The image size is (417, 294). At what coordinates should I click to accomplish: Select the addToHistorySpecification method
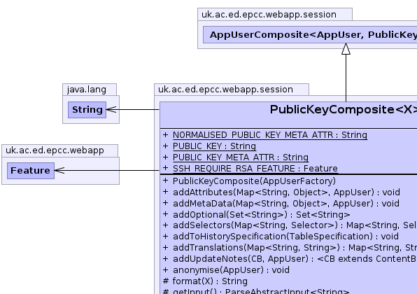click(x=285, y=237)
